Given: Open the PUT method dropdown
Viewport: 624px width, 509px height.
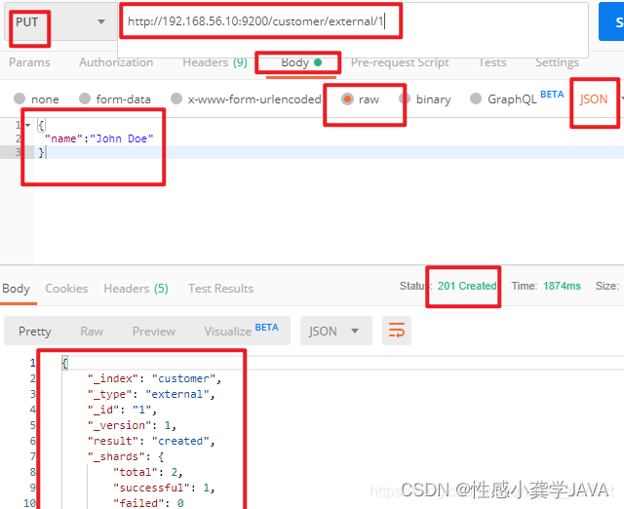Looking at the screenshot, I should coord(60,21).
